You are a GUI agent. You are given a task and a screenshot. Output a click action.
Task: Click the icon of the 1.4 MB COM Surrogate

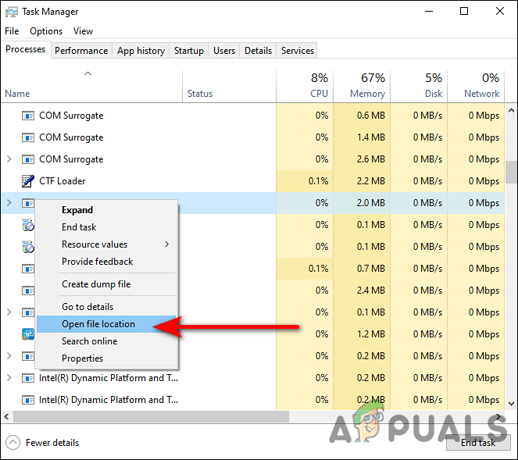pyautogui.click(x=28, y=137)
